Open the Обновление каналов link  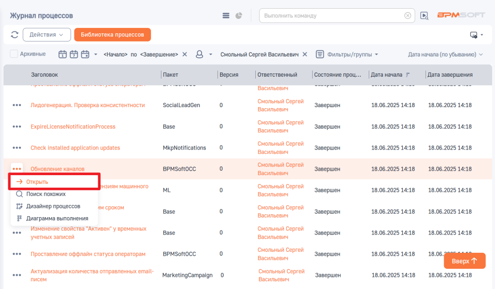pyautogui.click(x=58, y=169)
